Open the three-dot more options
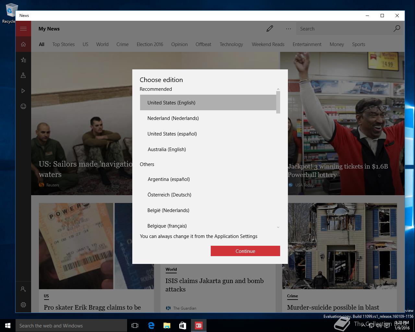The width and height of the screenshot is (415, 332). click(289, 29)
